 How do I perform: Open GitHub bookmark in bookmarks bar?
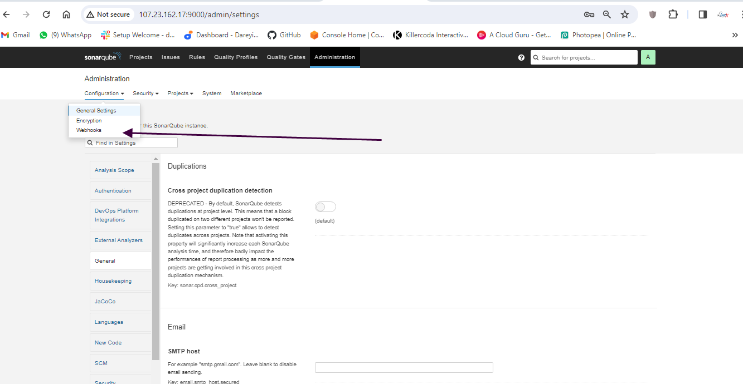click(284, 35)
